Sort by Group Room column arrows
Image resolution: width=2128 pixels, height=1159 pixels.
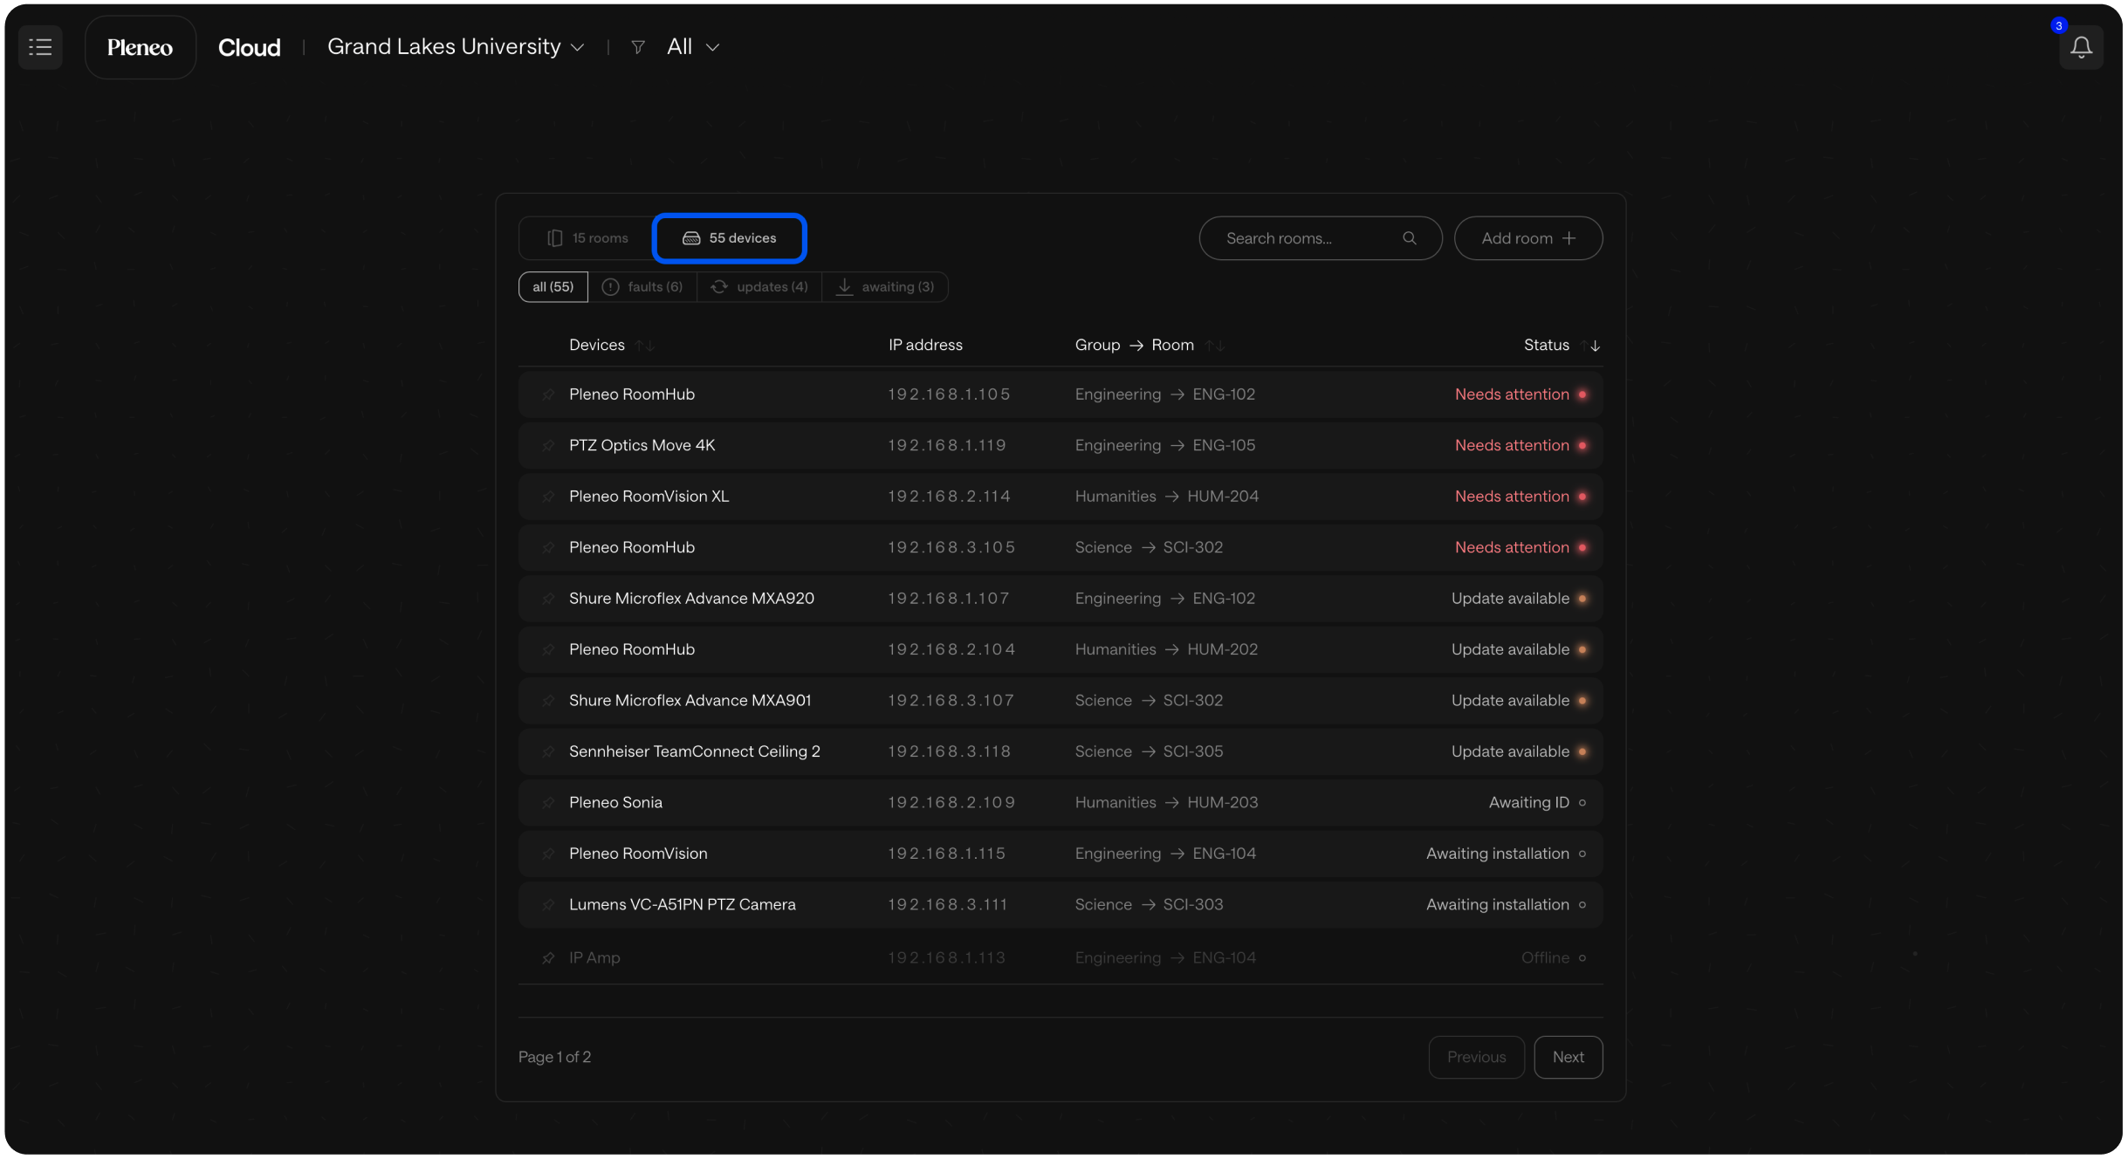click(1215, 346)
